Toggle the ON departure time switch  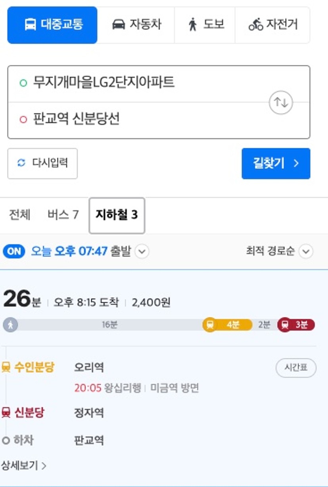point(14,252)
